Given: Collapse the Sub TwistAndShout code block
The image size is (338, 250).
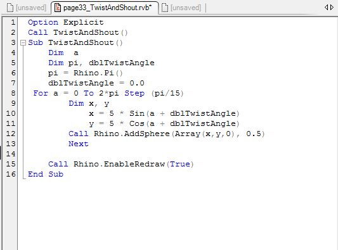Looking at the screenshot, I should point(23,43).
